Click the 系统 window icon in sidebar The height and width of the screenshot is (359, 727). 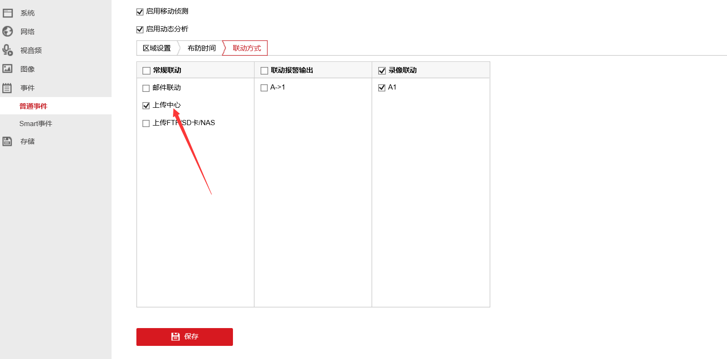pos(7,13)
